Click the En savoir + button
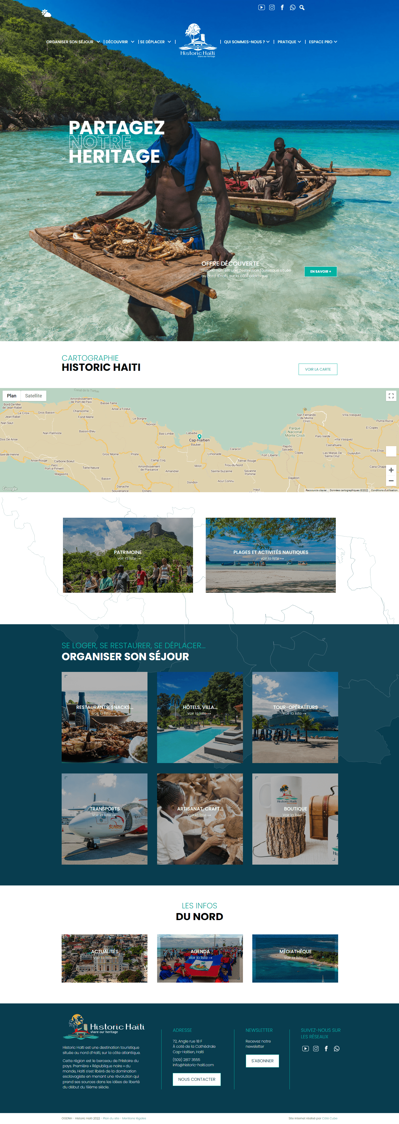This screenshot has height=1124, width=399. 321,271
